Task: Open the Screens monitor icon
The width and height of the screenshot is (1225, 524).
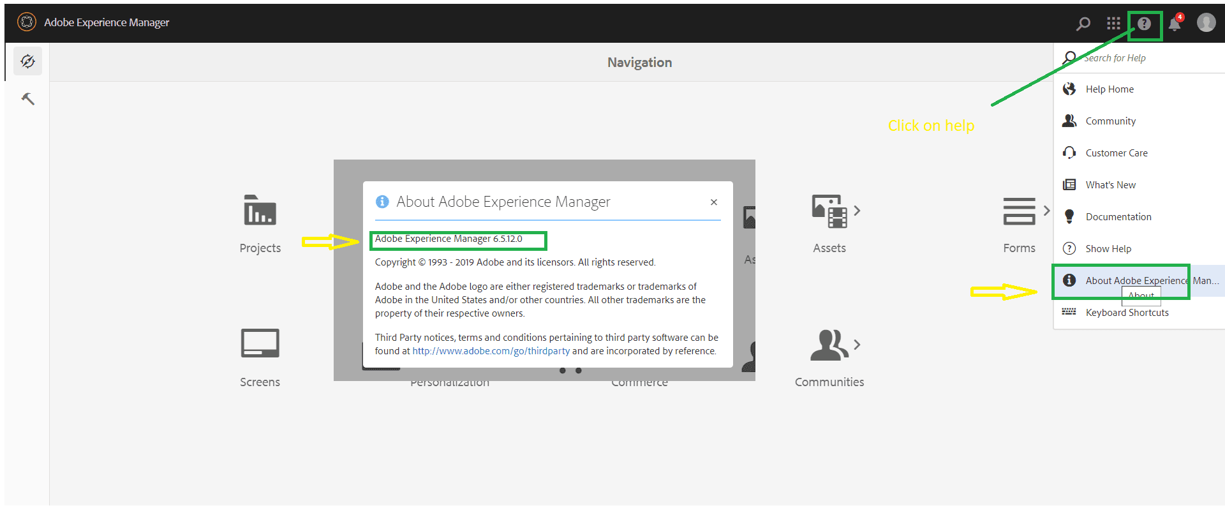Action: click(260, 343)
